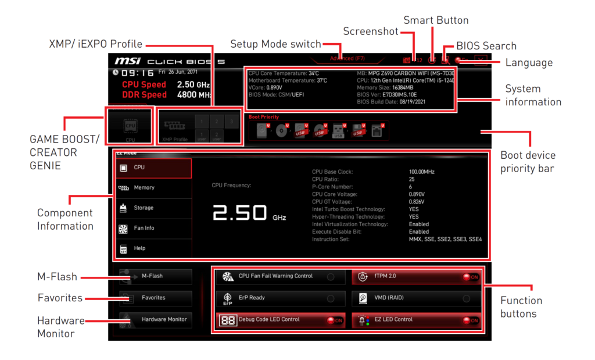Click the 09:16 system clock
The image size is (595, 360).
pyautogui.click(x=137, y=73)
